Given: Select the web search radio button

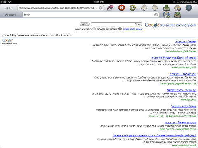Looking at the screenshot, I should pos(94,29).
